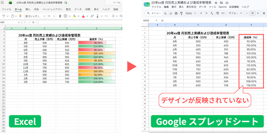The image size is (267, 133).
Task: Select the Excel ホーム tab
Action: point(18,9)
